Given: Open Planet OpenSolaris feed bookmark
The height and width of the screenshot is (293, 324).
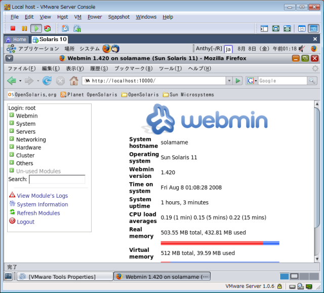Looking at the screenshot, I should coord(89,95).
